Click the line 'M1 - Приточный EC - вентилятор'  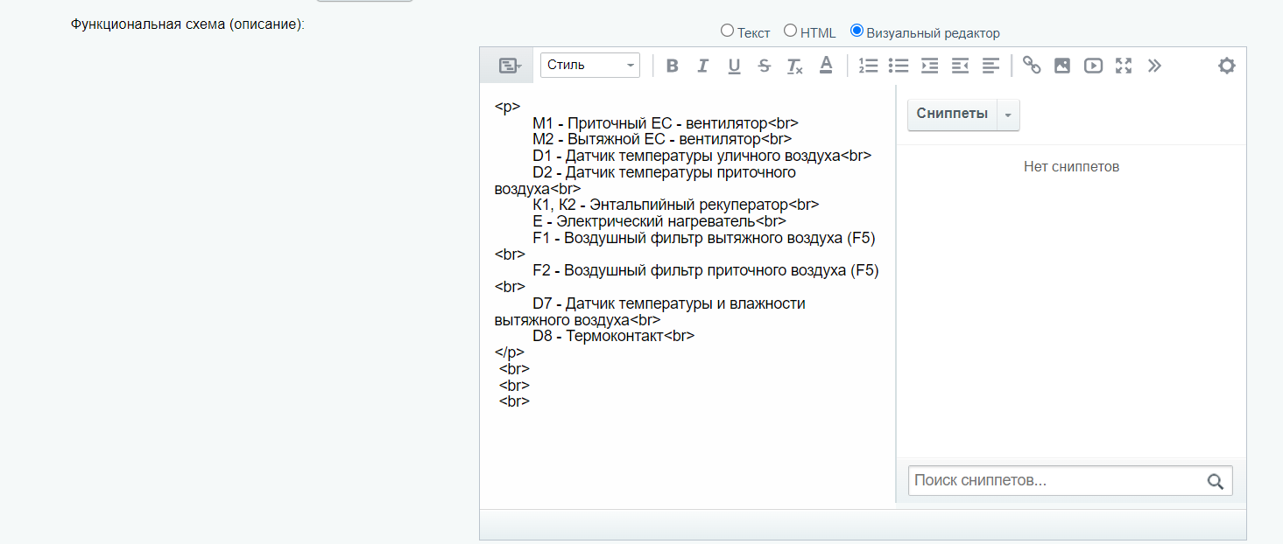point(665,123)
